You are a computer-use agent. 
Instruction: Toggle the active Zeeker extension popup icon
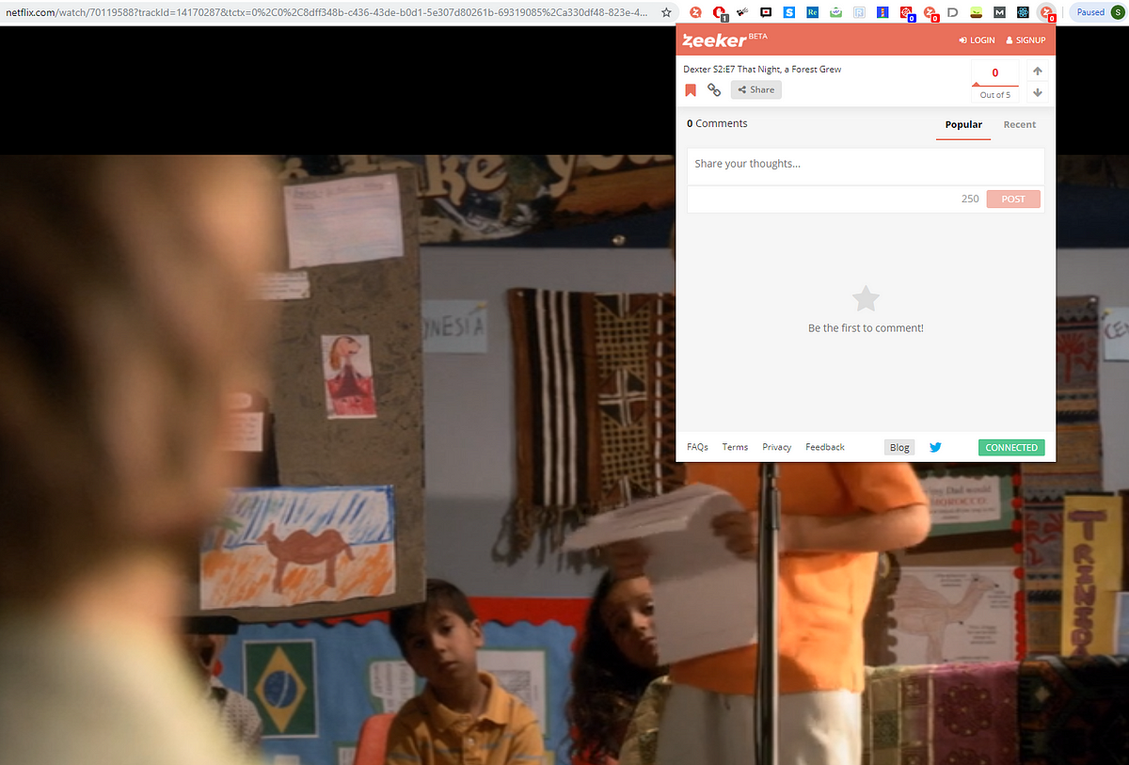[x=1046, y=13]
